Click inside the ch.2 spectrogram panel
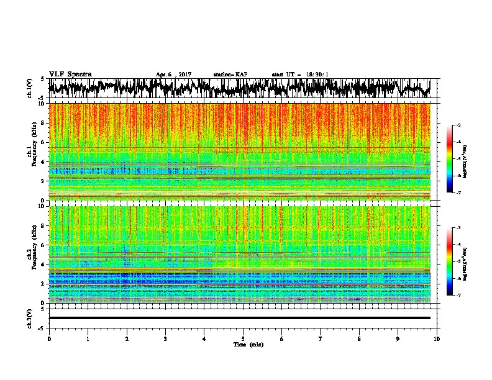Image resolution: width=492 pixels, height=380 pixels. 239,255
